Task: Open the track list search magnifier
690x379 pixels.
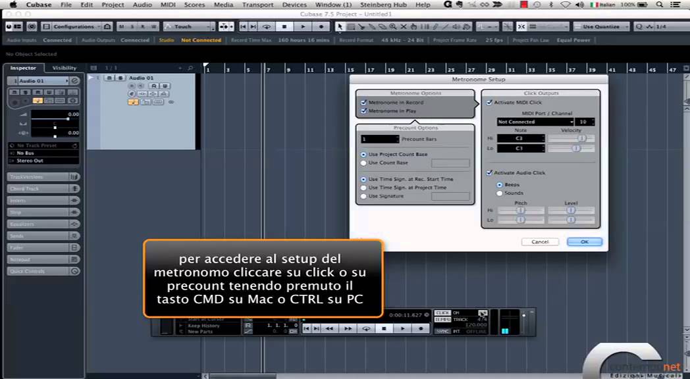Action: 190,68
